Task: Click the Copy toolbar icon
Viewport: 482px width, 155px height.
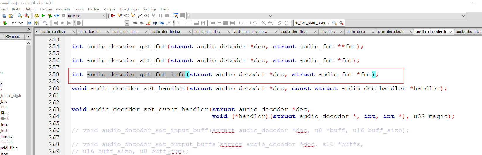Action: (4, 16)
